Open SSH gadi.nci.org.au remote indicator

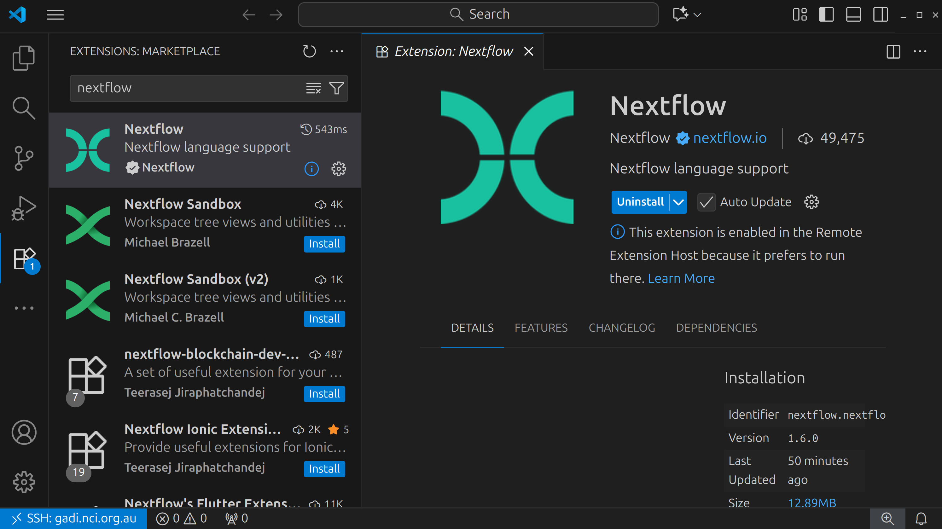pos(73,518)
